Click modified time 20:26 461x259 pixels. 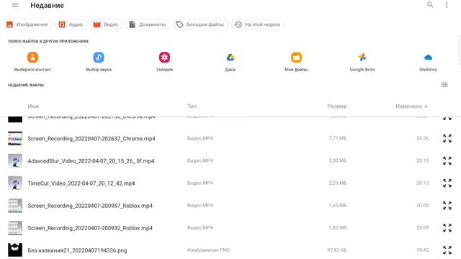pos(423,138)
